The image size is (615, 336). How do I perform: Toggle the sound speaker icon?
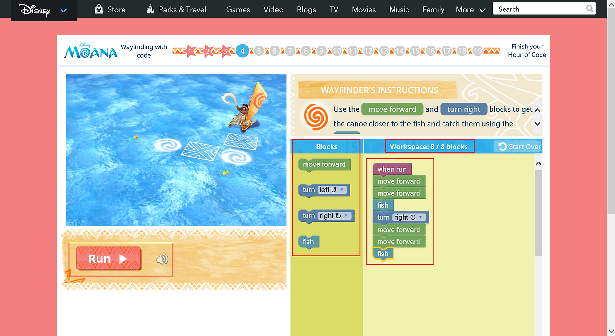tap(162, 259)
